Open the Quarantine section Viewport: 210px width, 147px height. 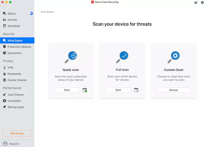(x=17, y=53)
